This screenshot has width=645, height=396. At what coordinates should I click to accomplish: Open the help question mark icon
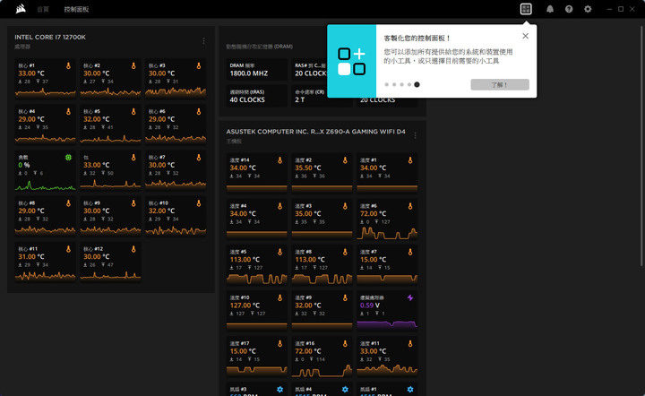coord(569,9)
